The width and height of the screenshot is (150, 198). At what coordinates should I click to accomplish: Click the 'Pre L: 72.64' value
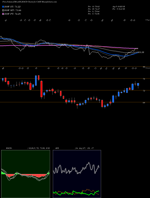(x=94, y=11)
